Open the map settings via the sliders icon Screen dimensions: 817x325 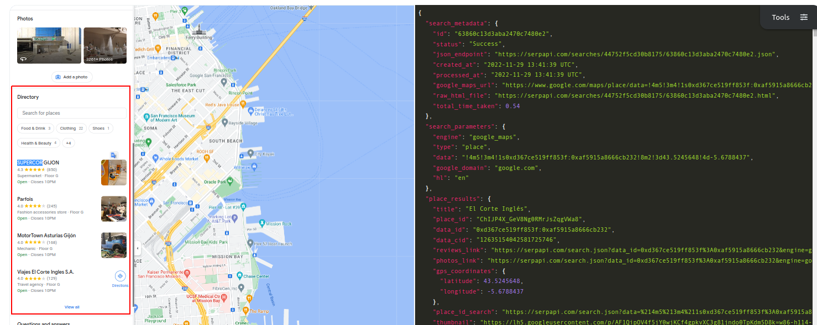[805, 17]
